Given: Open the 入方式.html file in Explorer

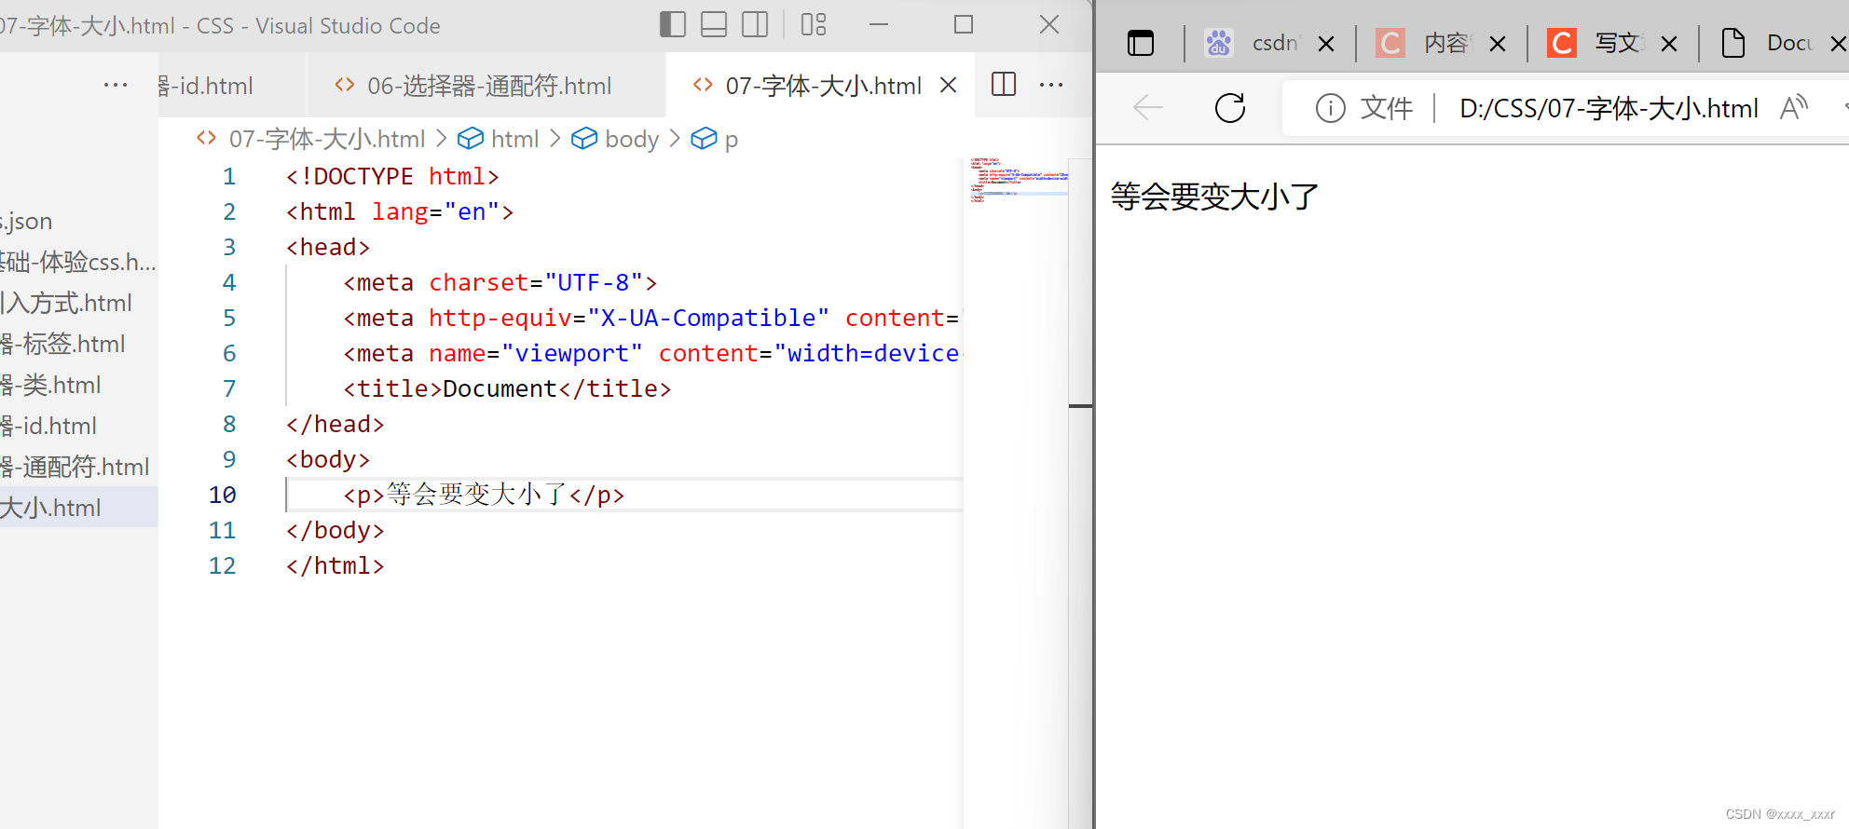Looking at the screenshot, I should [x=79, y=303].
